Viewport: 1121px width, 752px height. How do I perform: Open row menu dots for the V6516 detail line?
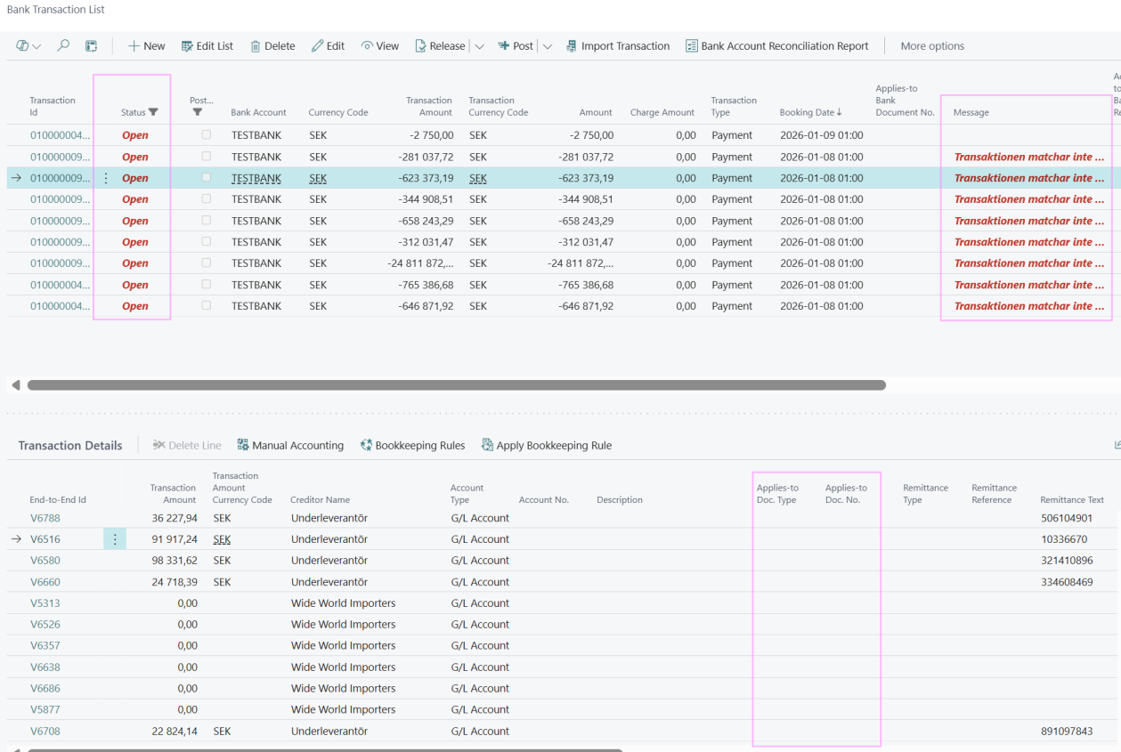pos(115,539)
